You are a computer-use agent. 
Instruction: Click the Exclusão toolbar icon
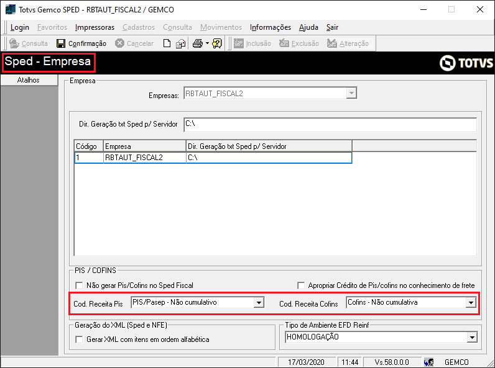click(x=284, y=43)
